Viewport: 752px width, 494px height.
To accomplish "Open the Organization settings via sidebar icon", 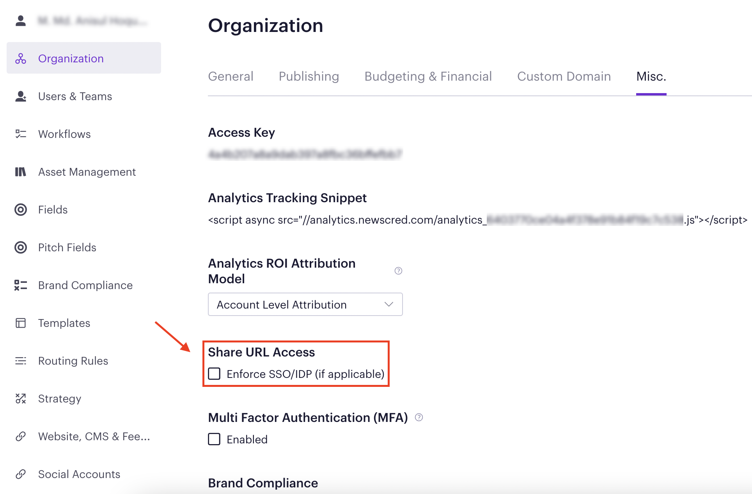I will (x=20, y=58).
